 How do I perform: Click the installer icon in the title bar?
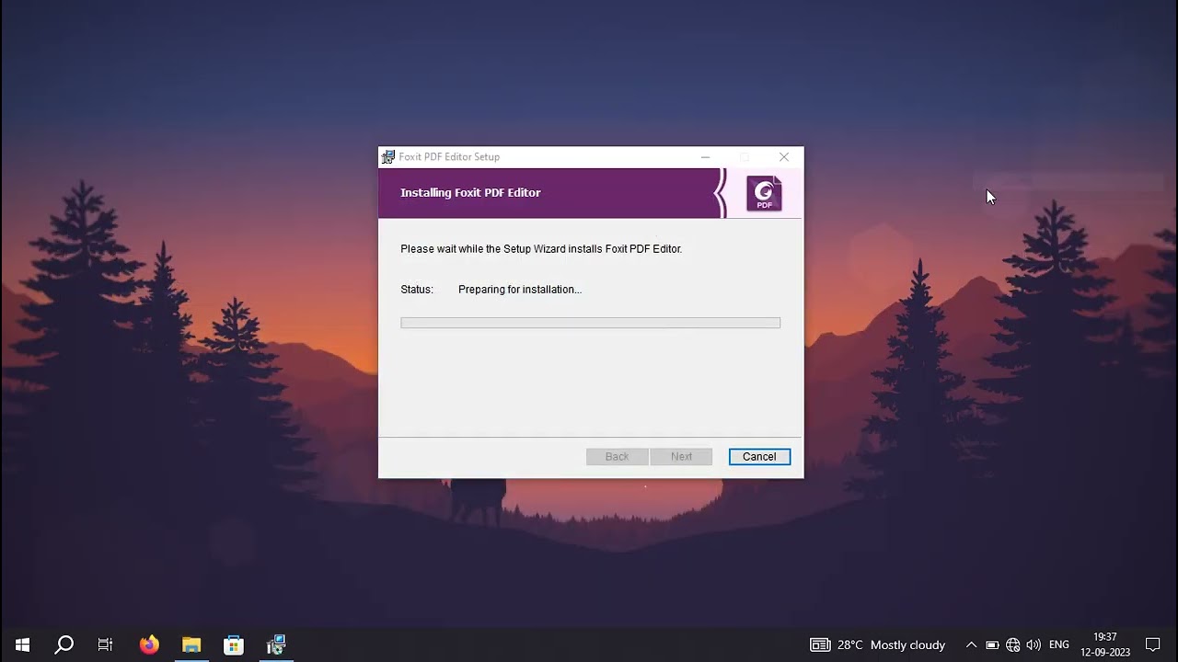point(388,157)
